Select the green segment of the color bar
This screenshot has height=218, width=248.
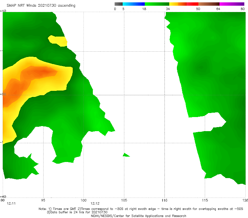[x=157, y=4]
